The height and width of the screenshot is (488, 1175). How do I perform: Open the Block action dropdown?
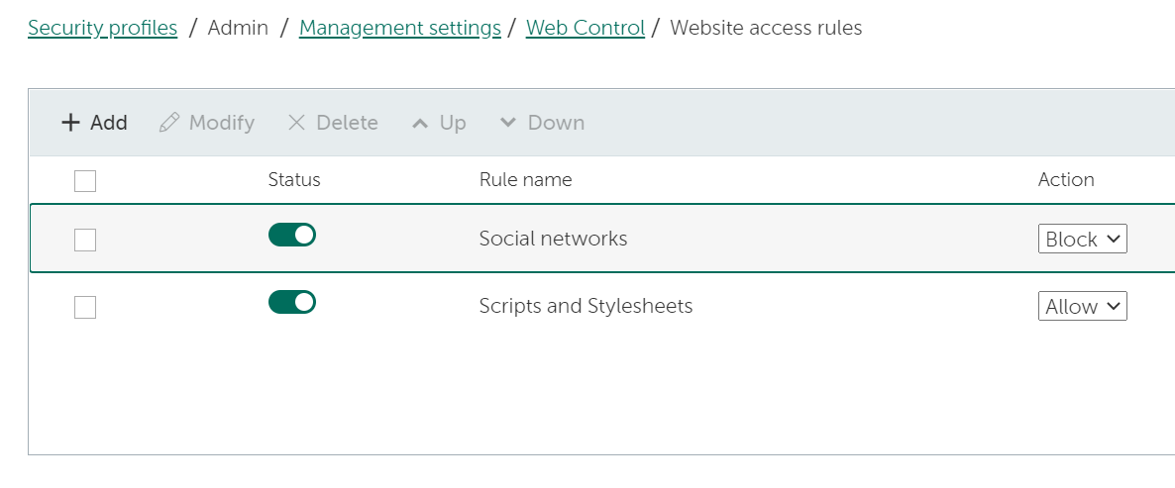(1082, 240)
